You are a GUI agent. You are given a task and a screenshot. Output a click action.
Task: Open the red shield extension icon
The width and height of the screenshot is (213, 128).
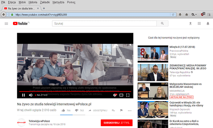point(203,14)
